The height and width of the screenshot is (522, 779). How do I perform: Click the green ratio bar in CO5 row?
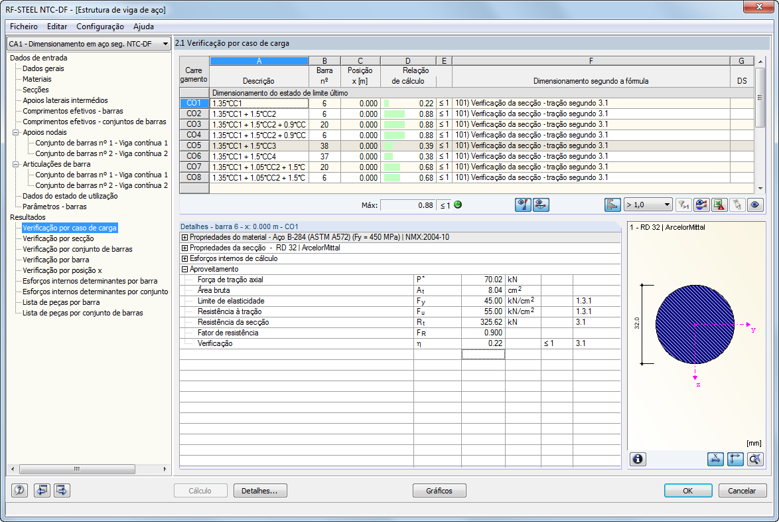389,145
